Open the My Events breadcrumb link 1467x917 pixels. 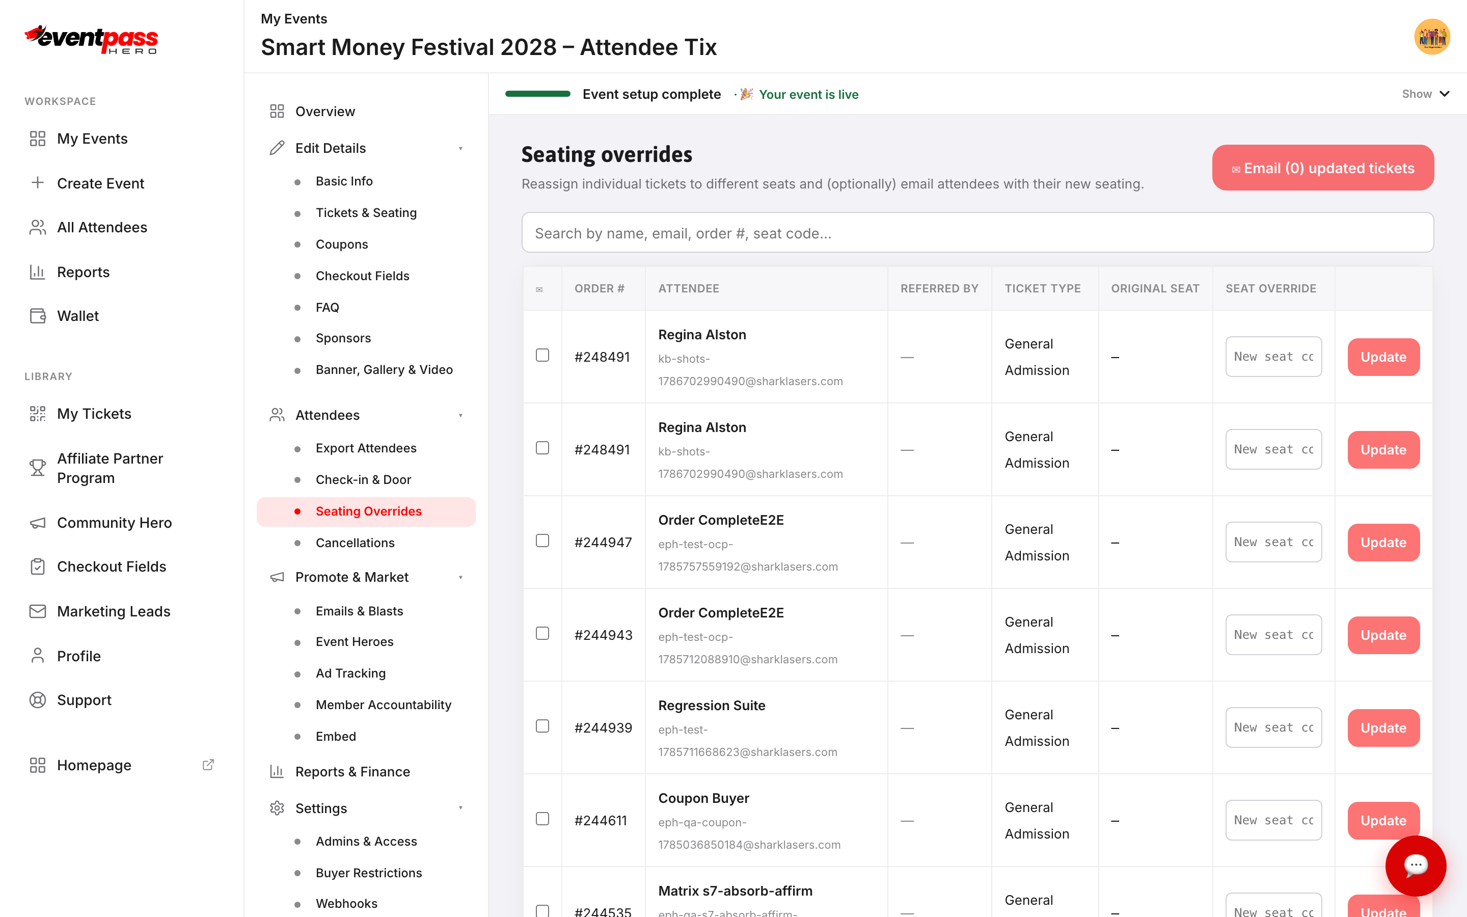click(x=294, y=19)
